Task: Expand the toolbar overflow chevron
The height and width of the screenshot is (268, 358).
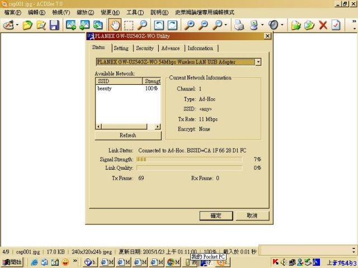Action: pos(354,21)
